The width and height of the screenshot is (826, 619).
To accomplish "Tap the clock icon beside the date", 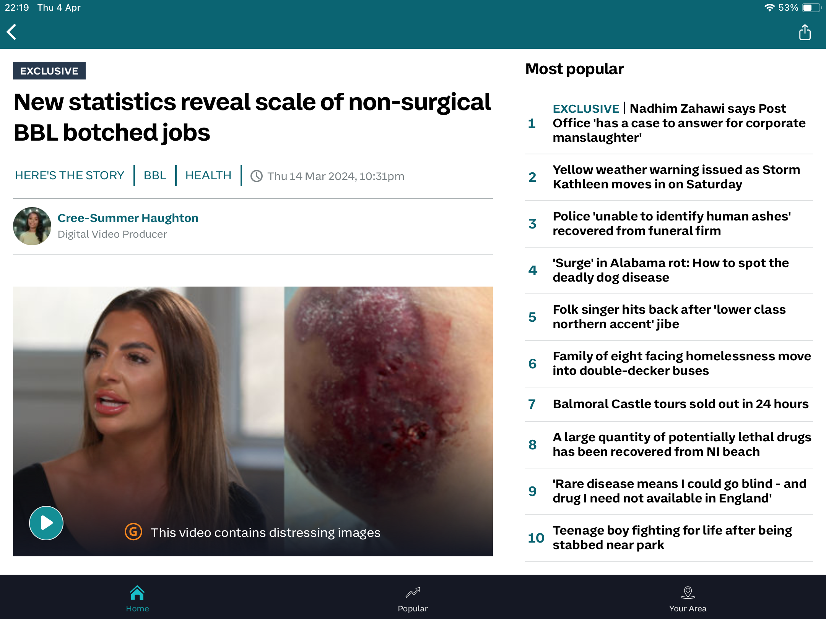I will [257, 176].
